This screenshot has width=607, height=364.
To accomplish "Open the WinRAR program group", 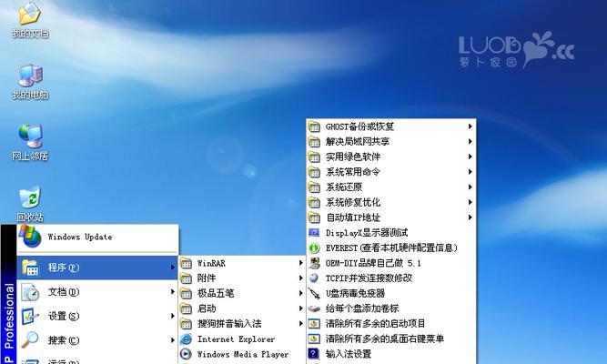I will pos(242,263).
